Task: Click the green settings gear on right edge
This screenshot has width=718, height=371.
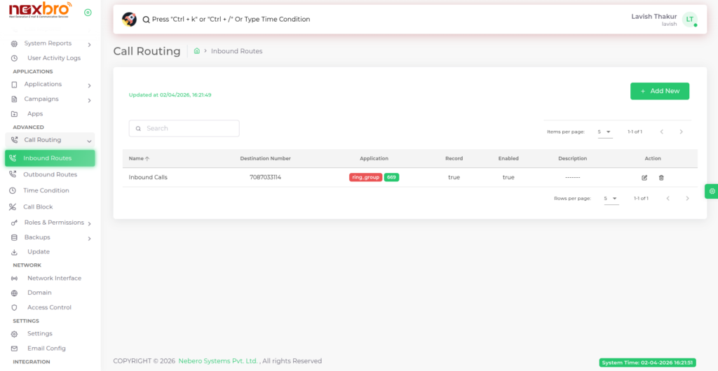Action: tap(712, 191)
